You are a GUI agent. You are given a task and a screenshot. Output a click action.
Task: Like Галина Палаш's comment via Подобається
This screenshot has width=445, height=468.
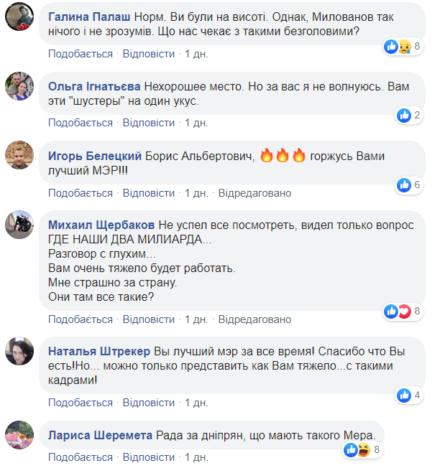[x=81, y=54]
